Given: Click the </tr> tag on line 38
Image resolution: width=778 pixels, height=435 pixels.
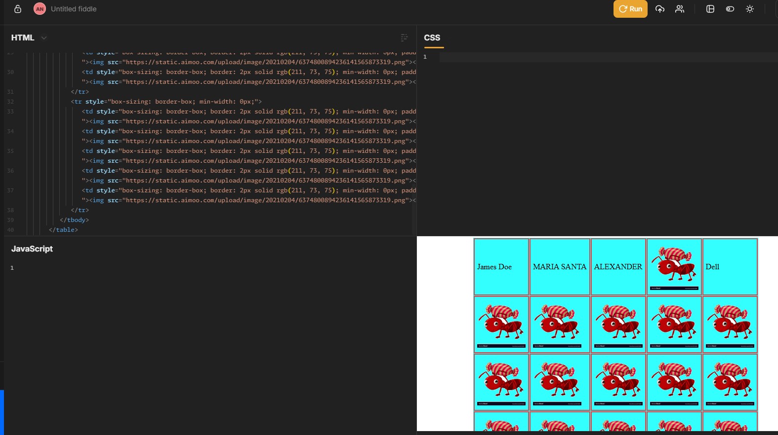Looking at the screenshot, I should [x=80, y=210].
